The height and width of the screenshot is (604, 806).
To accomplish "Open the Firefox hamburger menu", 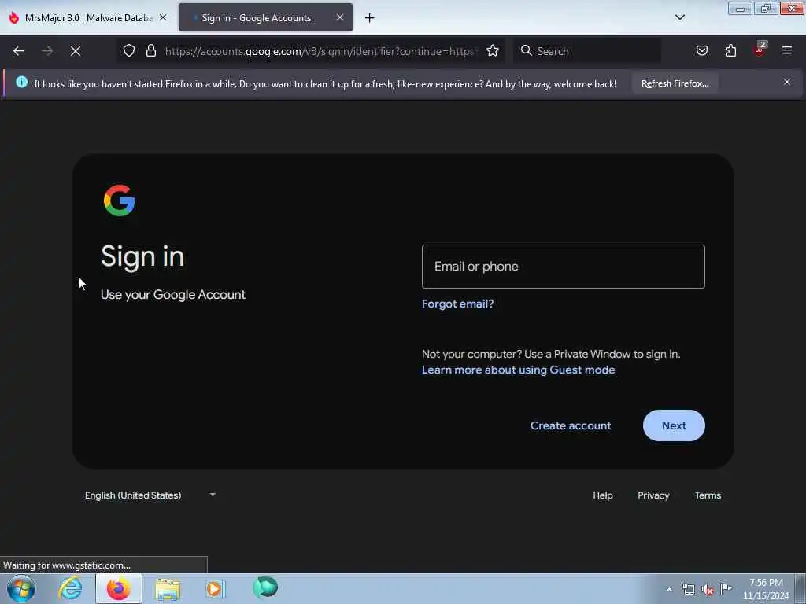I will point(786,50).
